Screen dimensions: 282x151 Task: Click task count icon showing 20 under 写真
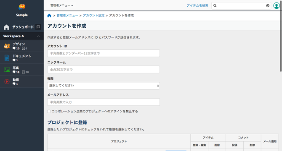click(x=24, y=72)
